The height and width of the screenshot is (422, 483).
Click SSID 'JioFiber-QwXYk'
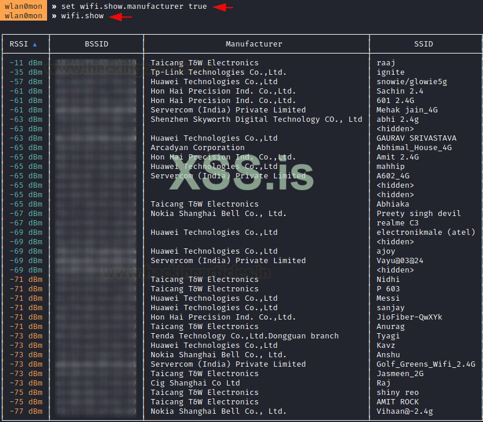(x=409, y=317)
